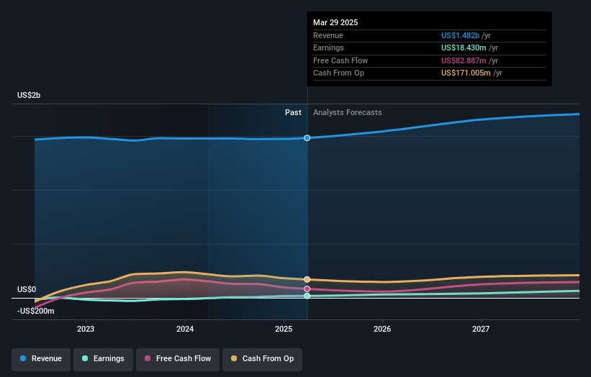This screenshot has height=377, width=591.
Task: Click the orange Cash From Op legend dot
Action: tap(234, 358)
